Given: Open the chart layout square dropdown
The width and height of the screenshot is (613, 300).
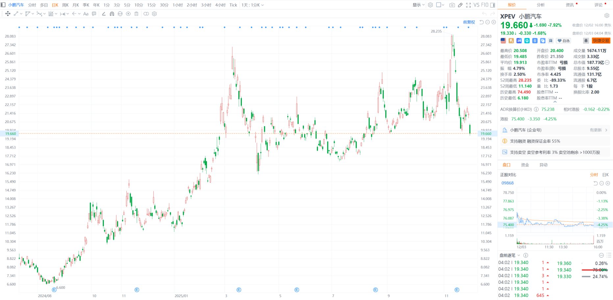Looking at the screenshot, I should 440,5.
